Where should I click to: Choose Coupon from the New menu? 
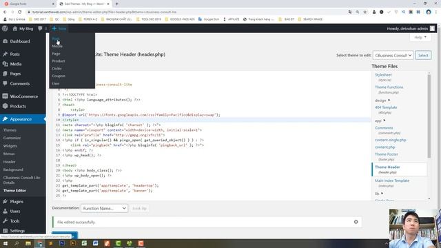[x=58, y=76]
